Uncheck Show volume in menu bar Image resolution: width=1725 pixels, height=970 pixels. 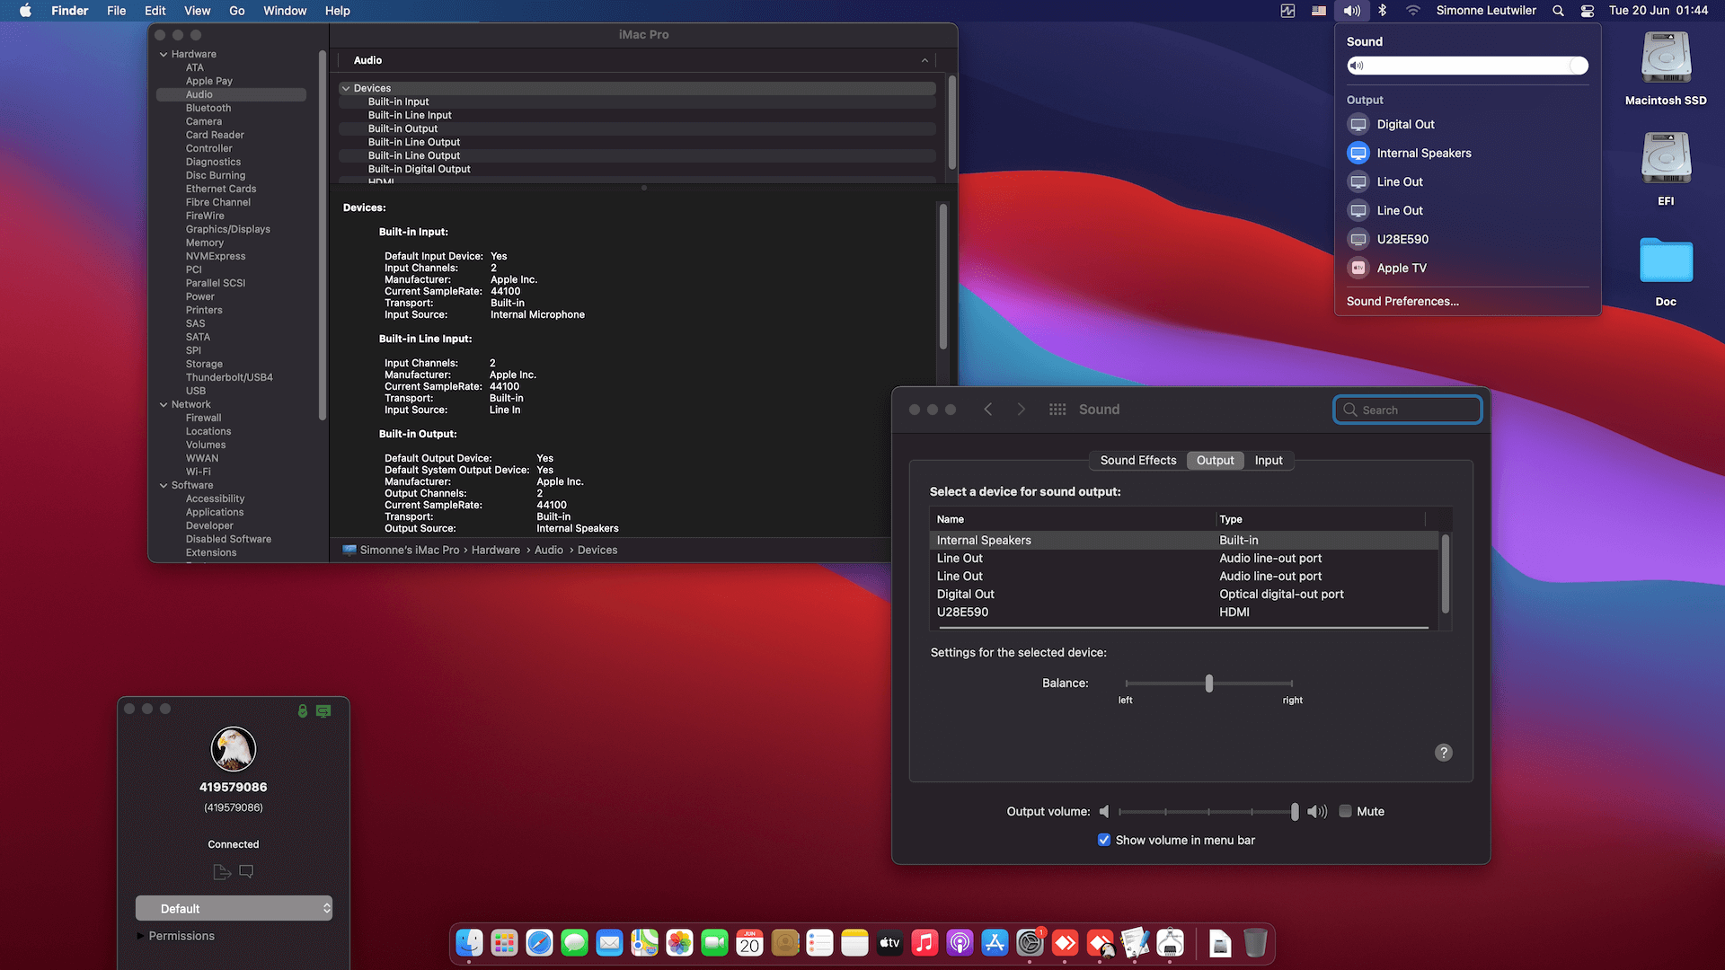(x=1103, y=840)
